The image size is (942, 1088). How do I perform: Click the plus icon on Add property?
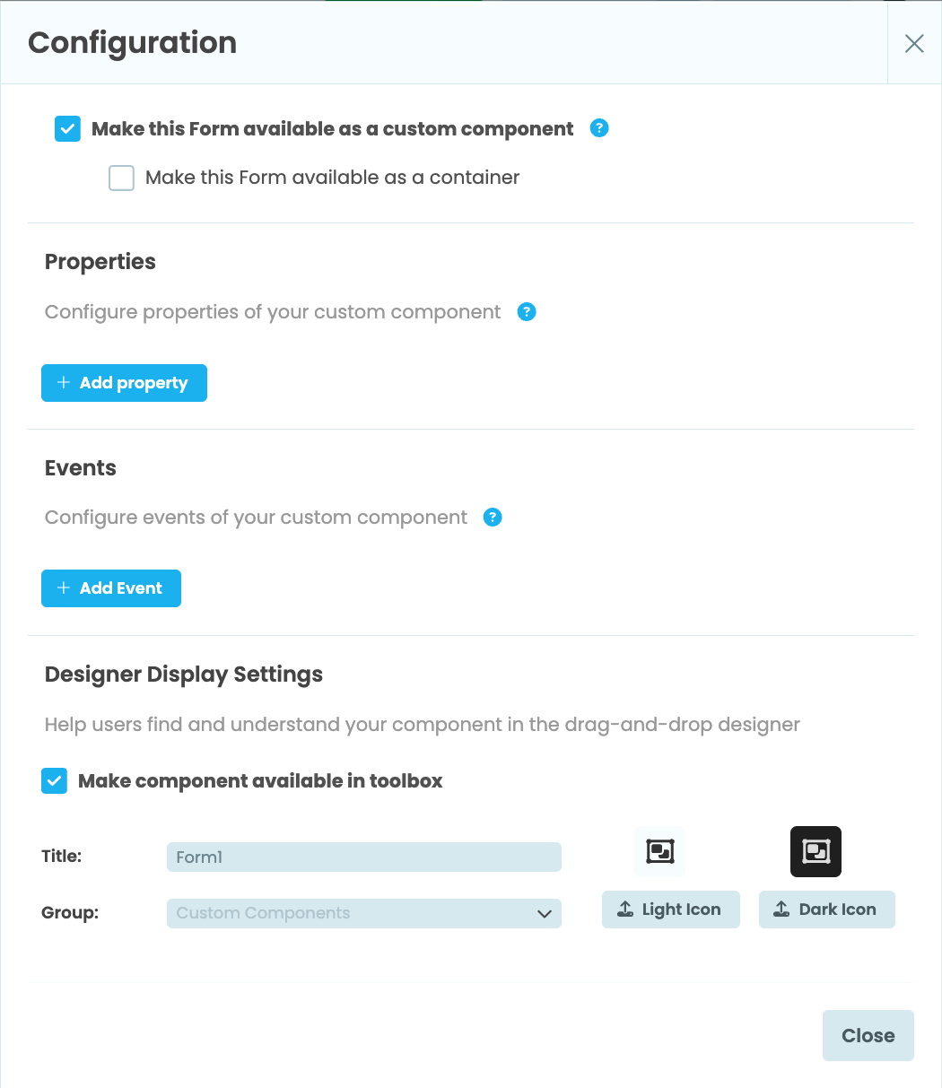click(x=63, y=383)
